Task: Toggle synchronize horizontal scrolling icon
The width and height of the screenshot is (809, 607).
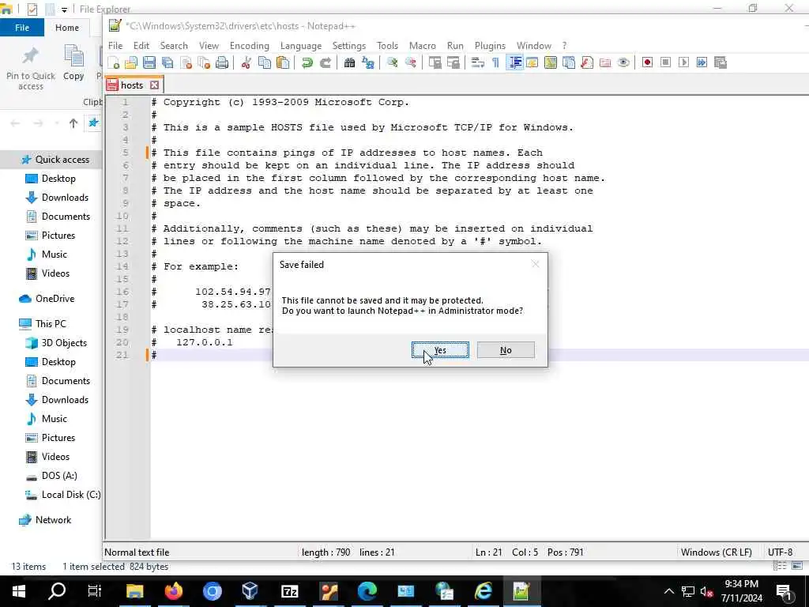Action: pos(453,63)
